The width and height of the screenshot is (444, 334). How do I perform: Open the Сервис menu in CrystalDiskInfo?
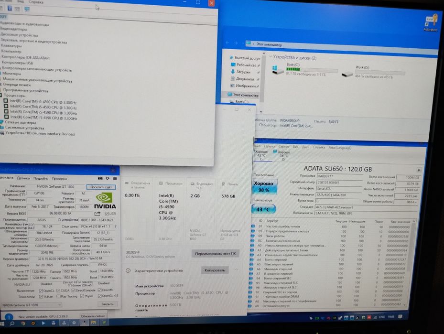[x=284, y=147]
